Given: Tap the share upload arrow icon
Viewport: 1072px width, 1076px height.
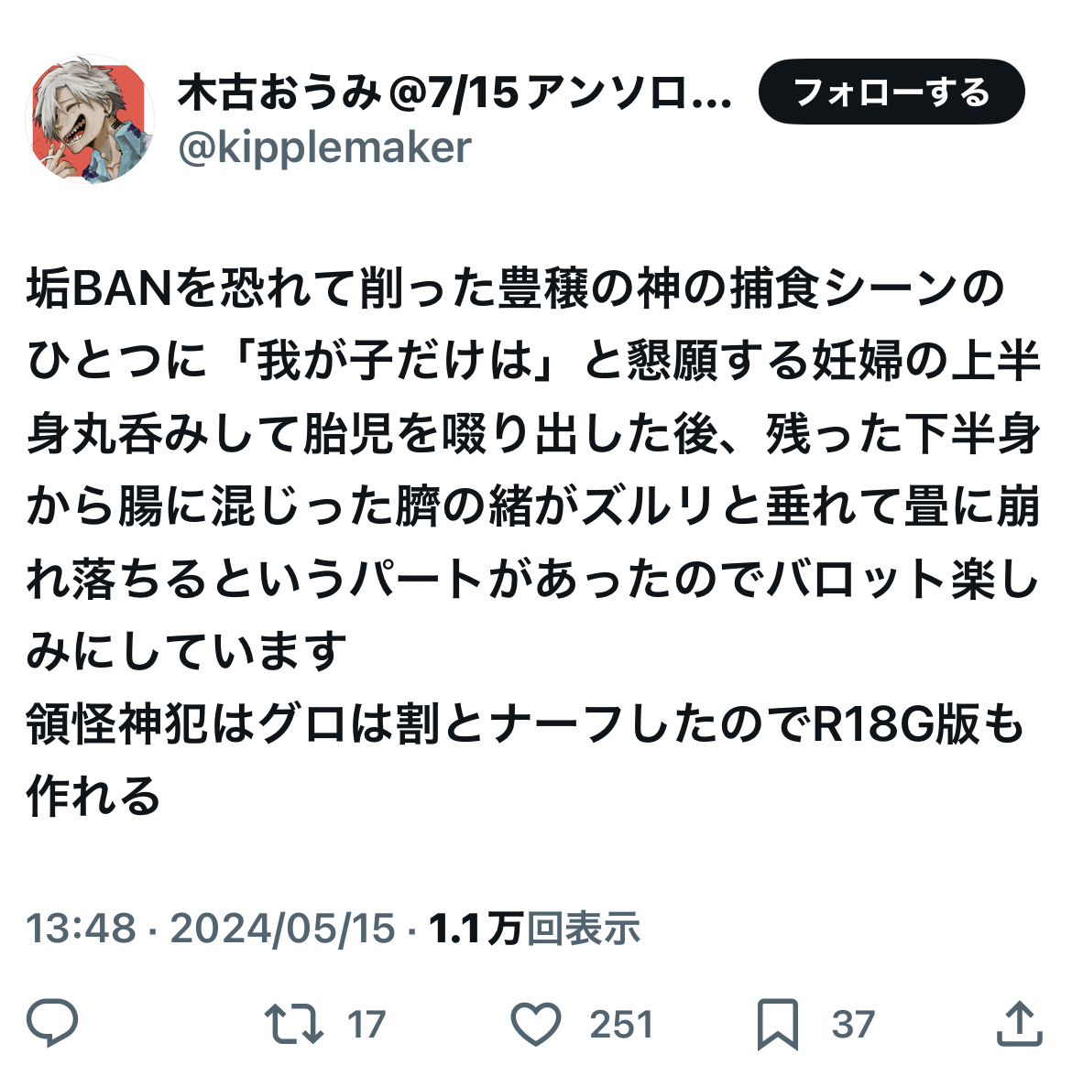Looking at the screenshot, I should pos(1019,1023).
